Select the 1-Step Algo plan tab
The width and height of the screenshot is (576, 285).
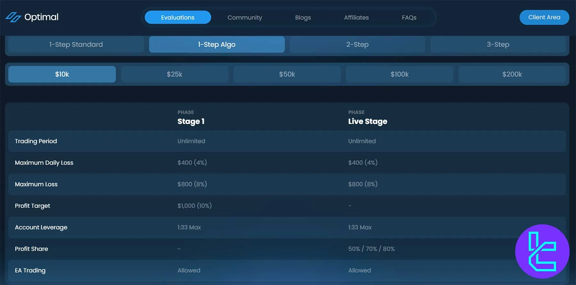click(x=217, y=44)
